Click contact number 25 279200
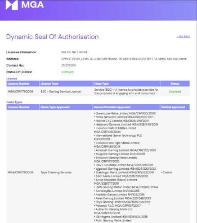 (x=68, y=65)
